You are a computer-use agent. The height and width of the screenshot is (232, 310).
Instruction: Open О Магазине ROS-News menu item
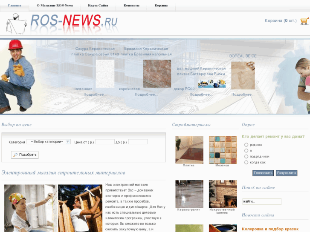point(55,6)
